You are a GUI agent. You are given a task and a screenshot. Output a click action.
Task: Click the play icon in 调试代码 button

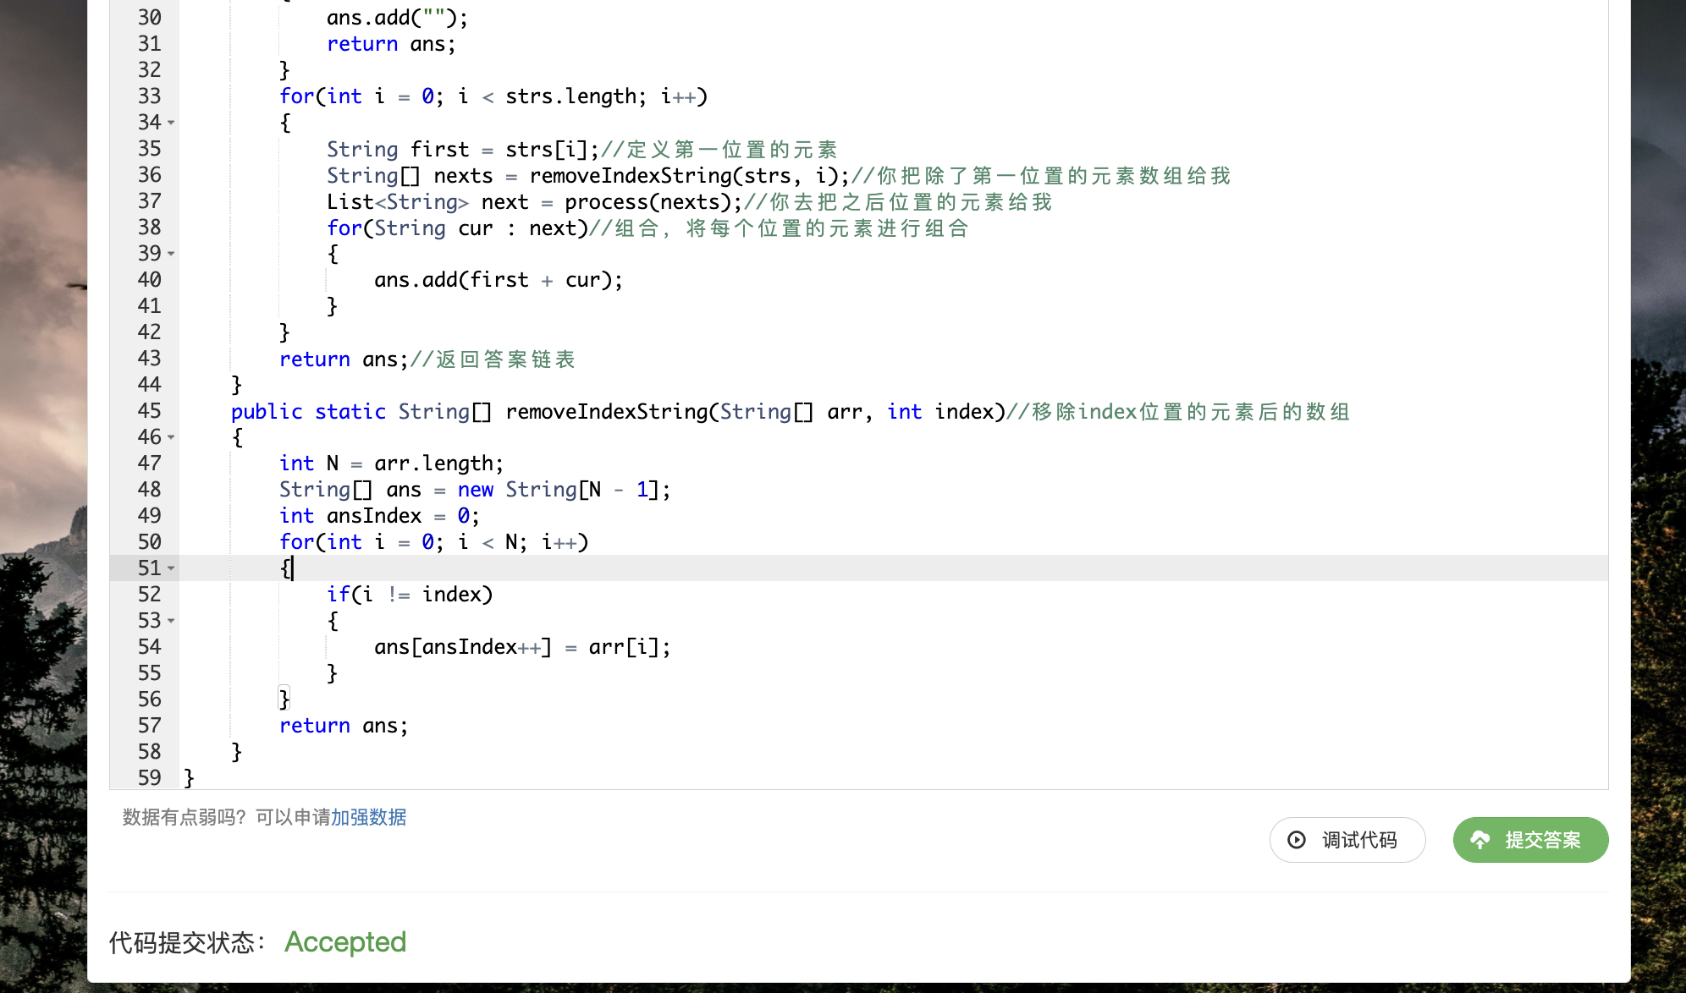tap(1297, 840)
